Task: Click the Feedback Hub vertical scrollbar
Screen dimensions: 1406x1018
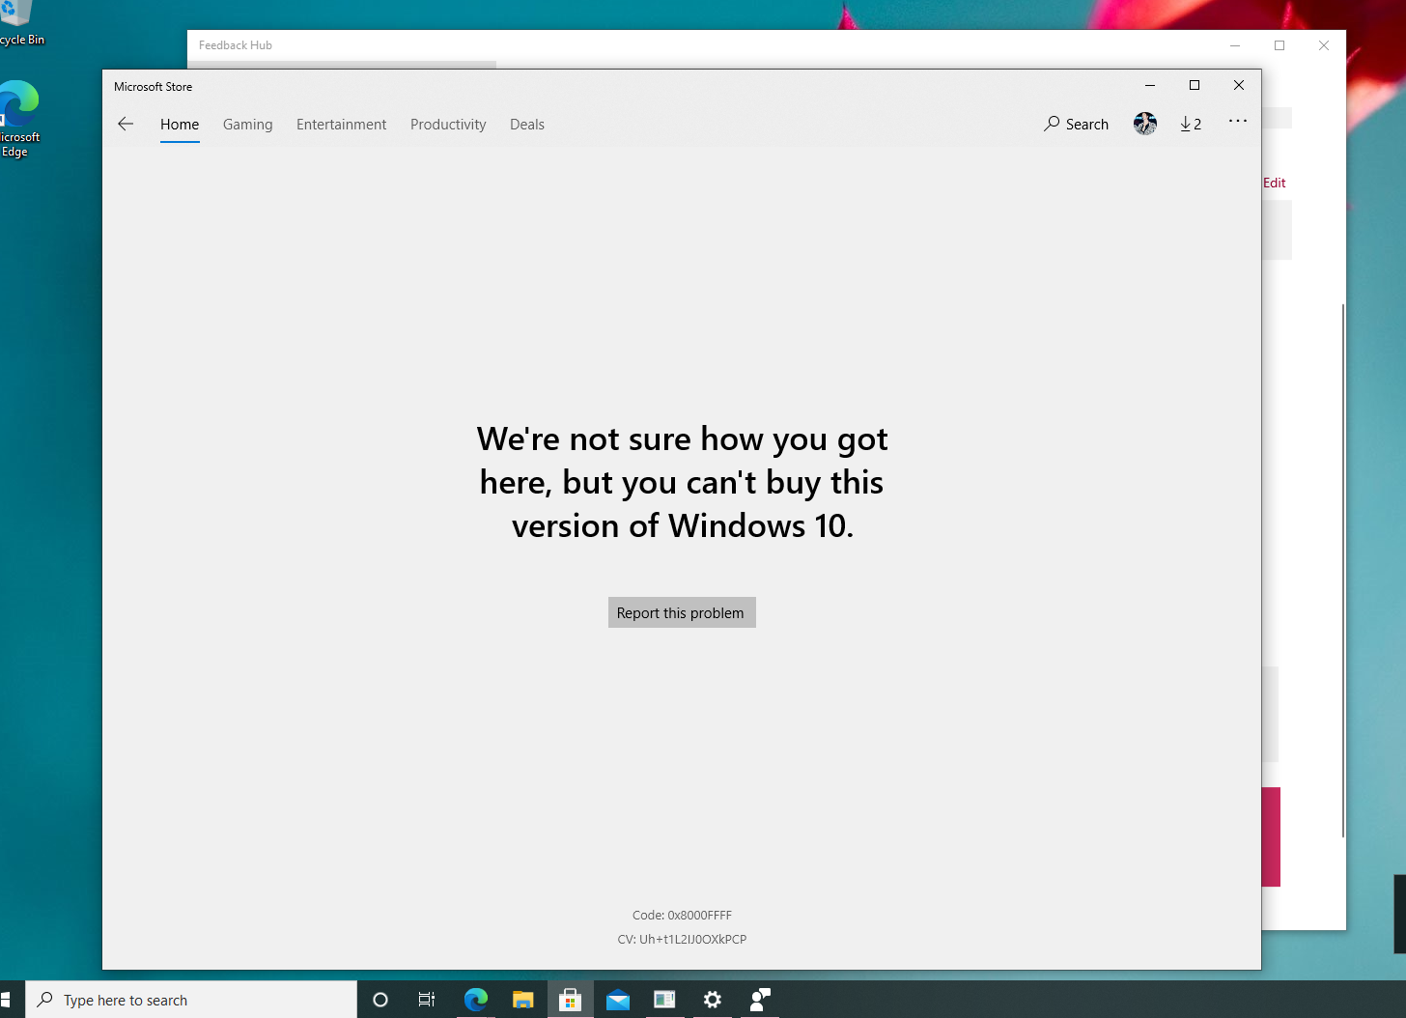Action: 1342,570
